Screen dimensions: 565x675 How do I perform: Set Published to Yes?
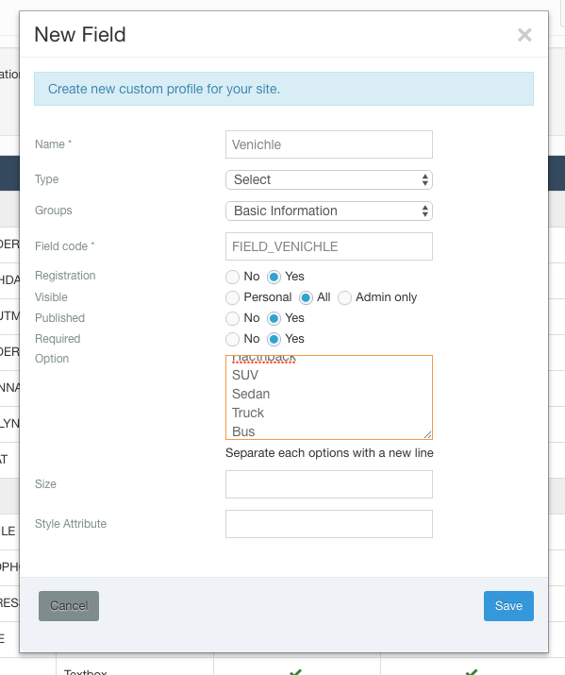274,318
